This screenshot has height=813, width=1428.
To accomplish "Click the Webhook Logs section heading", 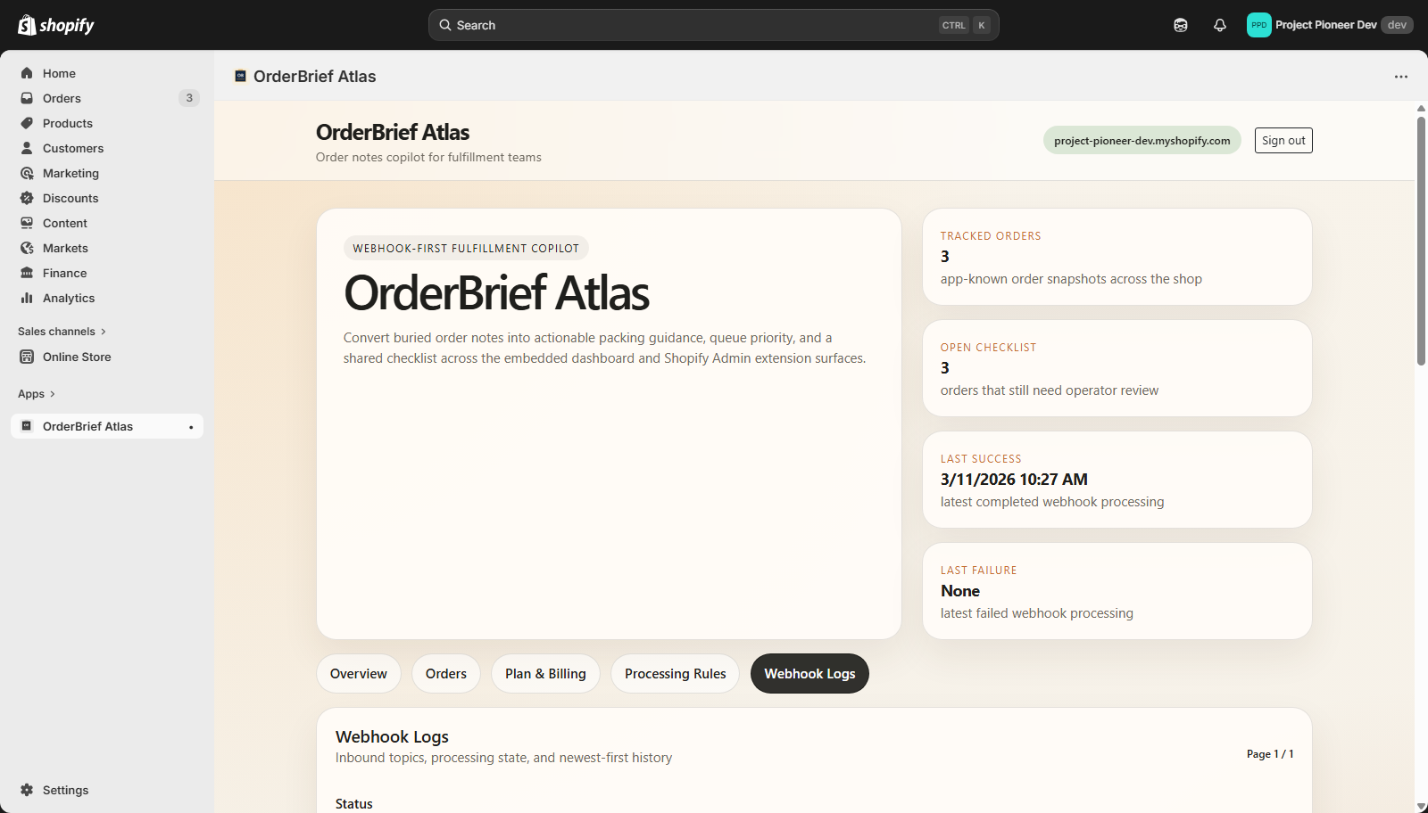I will pyautogui.click(x=392, y=737).
